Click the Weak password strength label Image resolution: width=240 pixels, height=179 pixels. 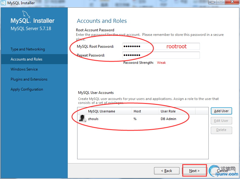[161, 63]
